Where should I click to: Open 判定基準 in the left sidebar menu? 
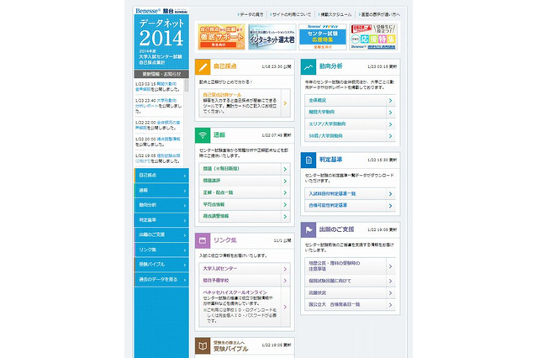pyautogui.click(x=161, y=220)
